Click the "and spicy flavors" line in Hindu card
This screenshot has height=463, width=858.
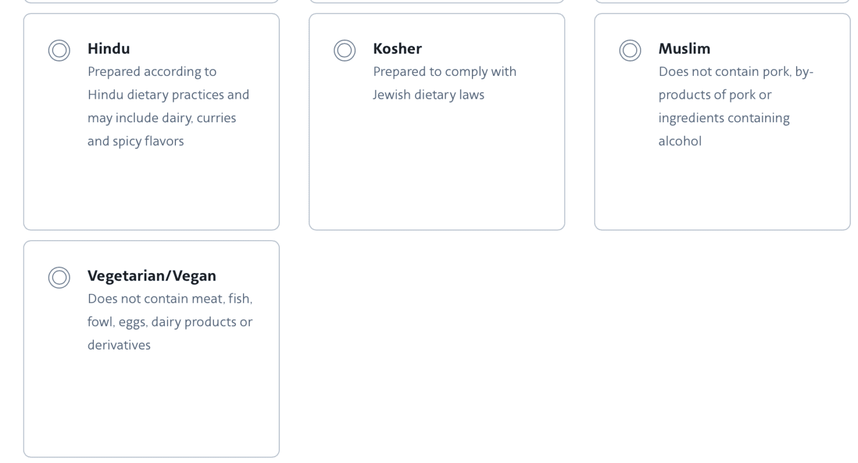pos(136,141)
